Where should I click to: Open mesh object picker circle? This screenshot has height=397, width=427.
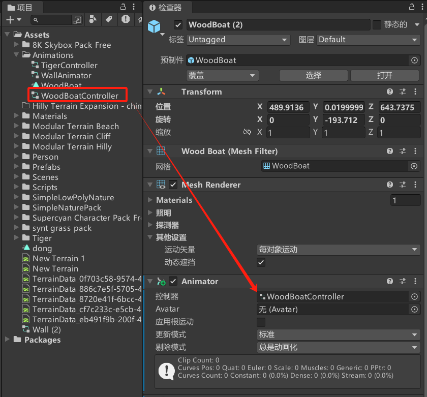(x=414, y=166)
